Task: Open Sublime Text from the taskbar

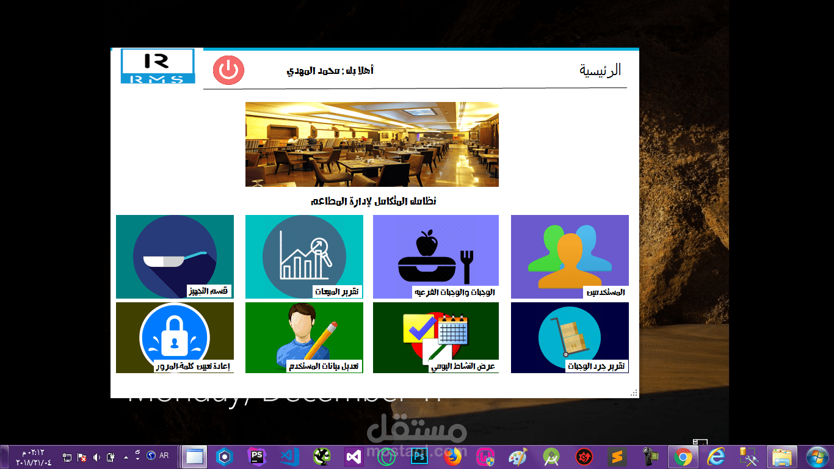Action: tap(617, 457)
